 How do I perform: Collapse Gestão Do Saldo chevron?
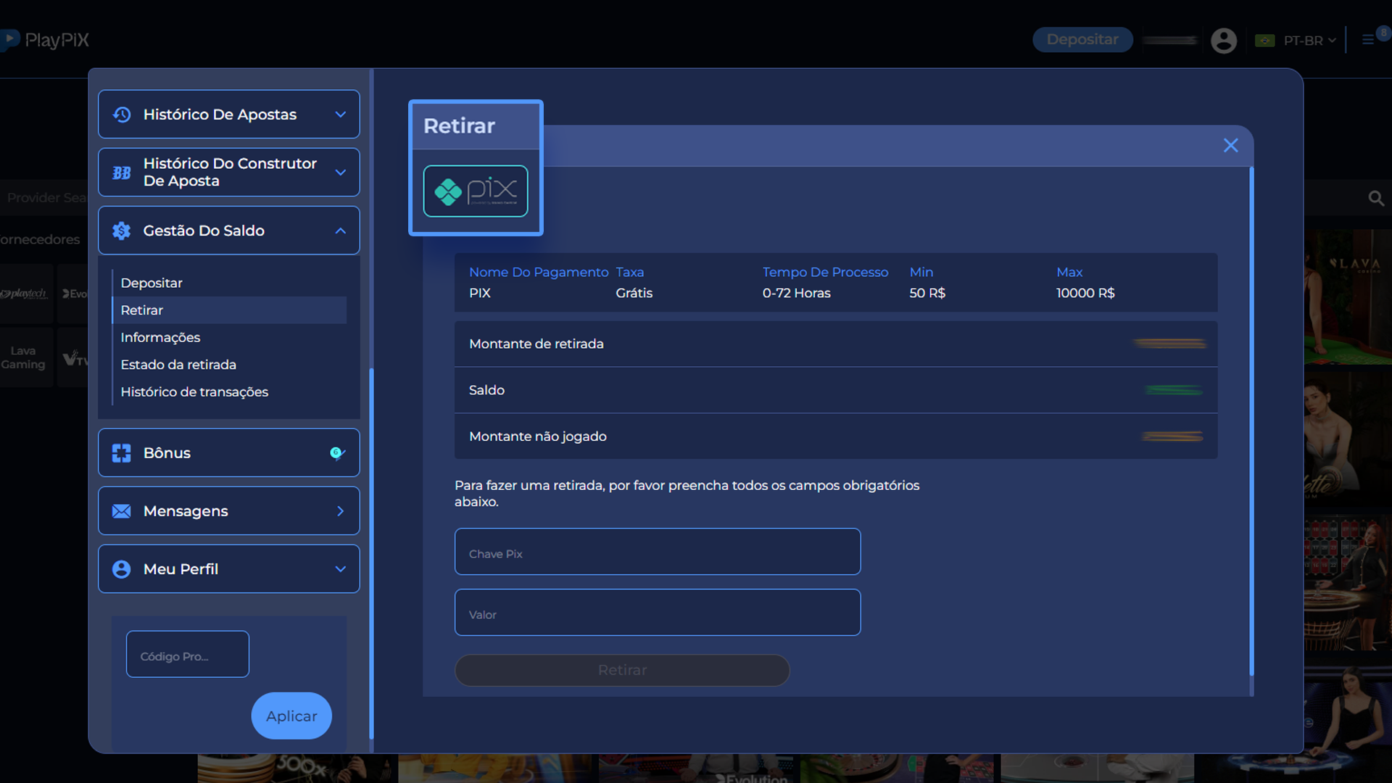pyautogui.click(x=341, y=231)
